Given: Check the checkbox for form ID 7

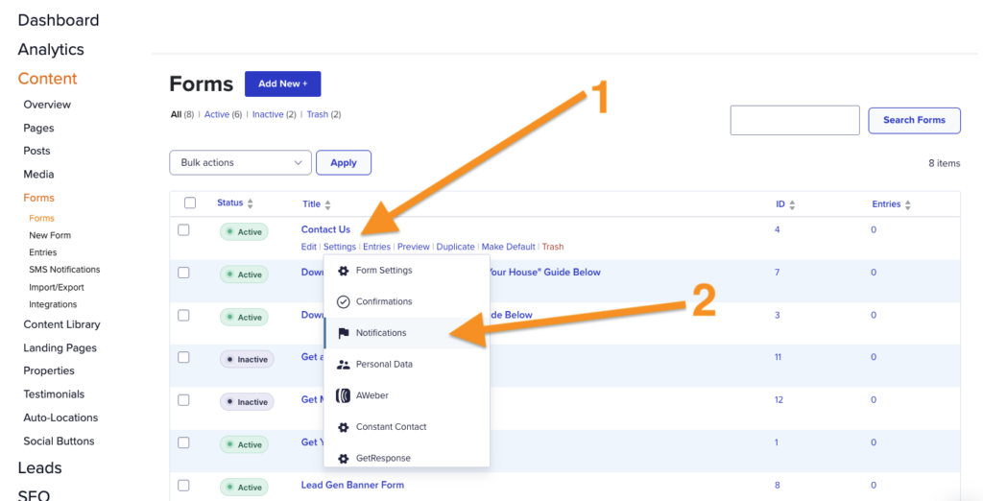Looking at the screenshot, I should pyautogui.click(x=183, y=273).
